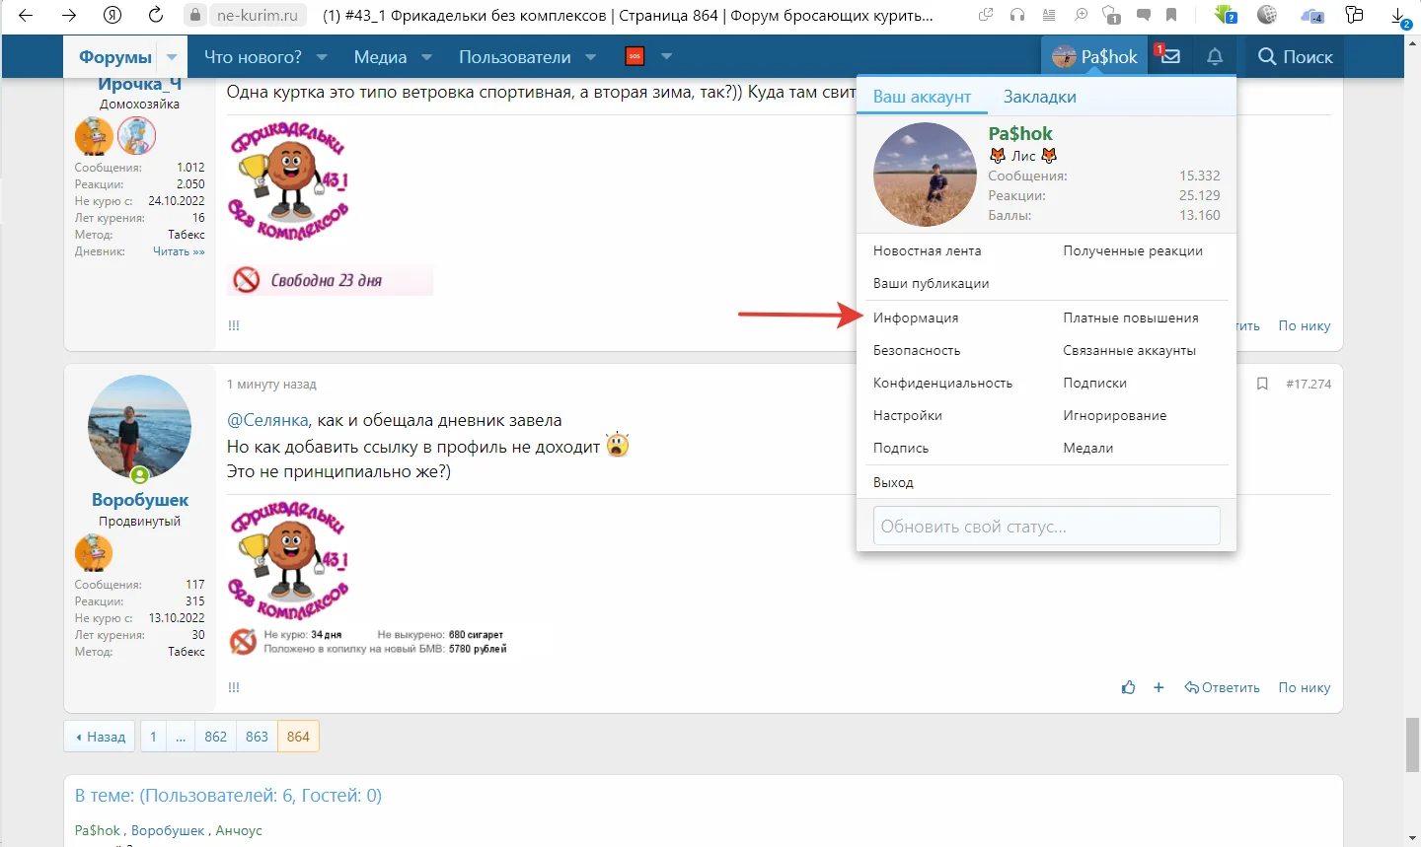This screenshot has height=847, width=1421.
Task: Expand the Форумы dropdown arrow
Action: click(172, 57)
